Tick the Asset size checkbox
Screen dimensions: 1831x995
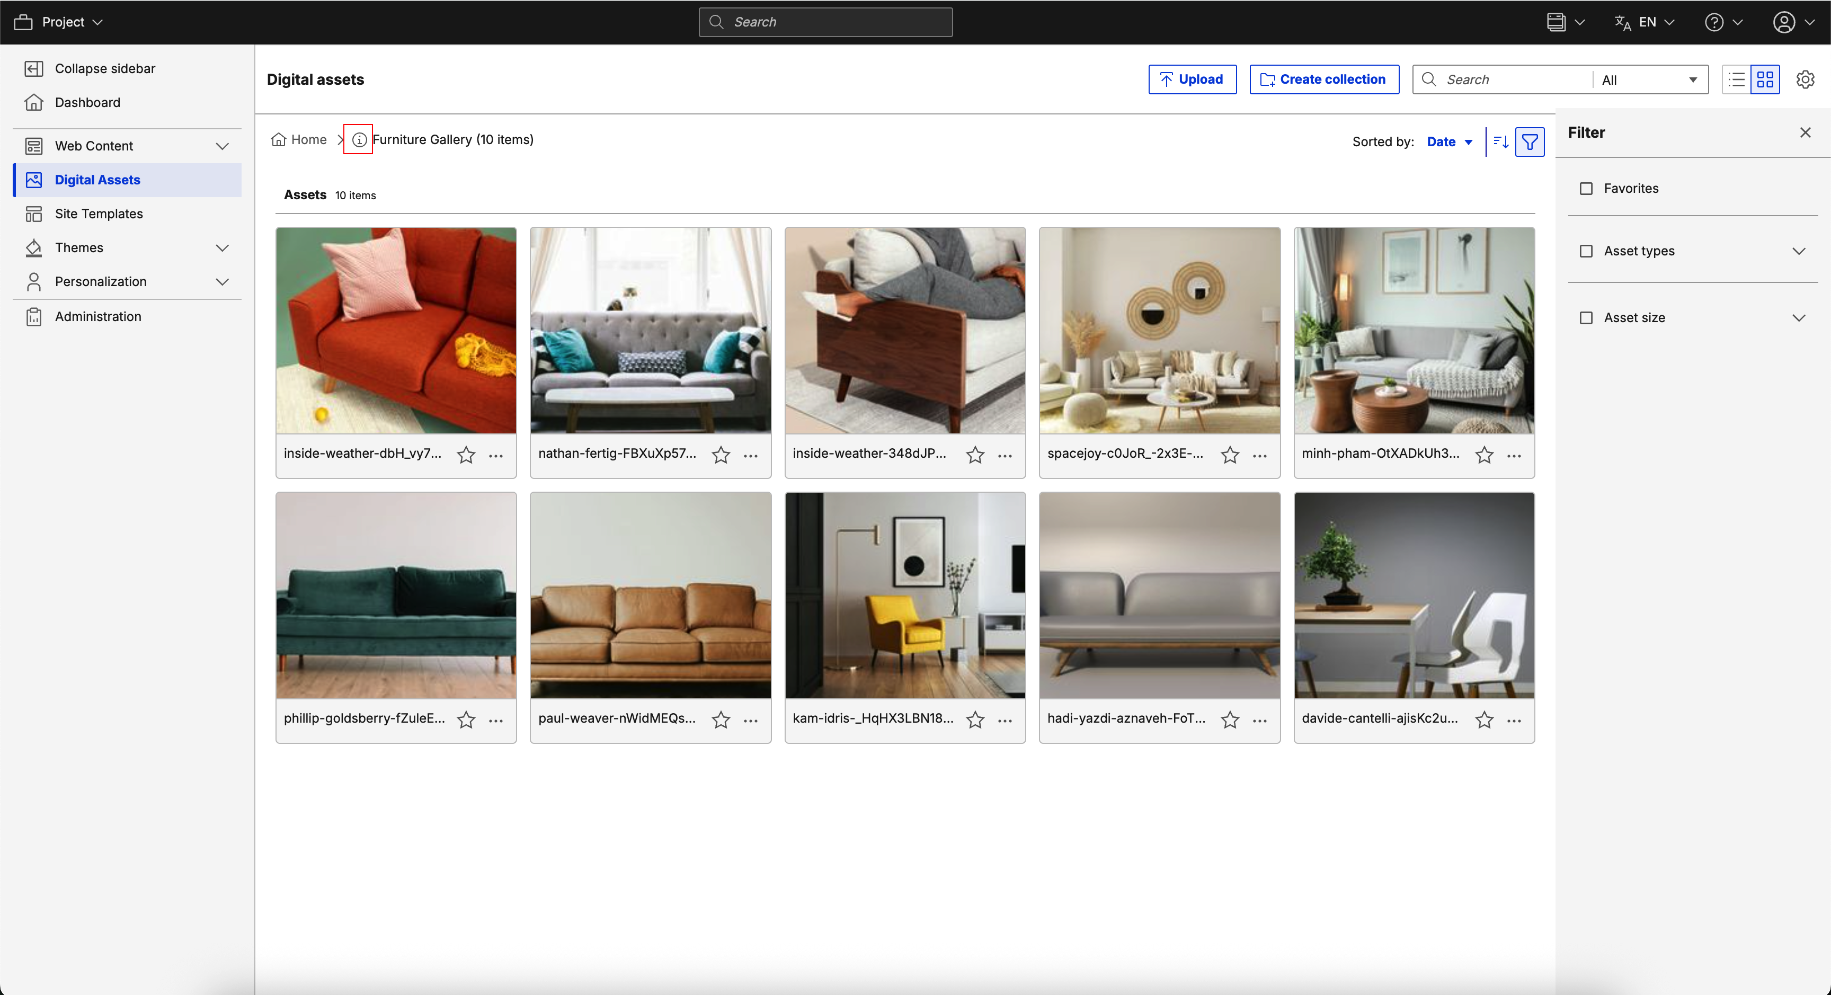1586,318
